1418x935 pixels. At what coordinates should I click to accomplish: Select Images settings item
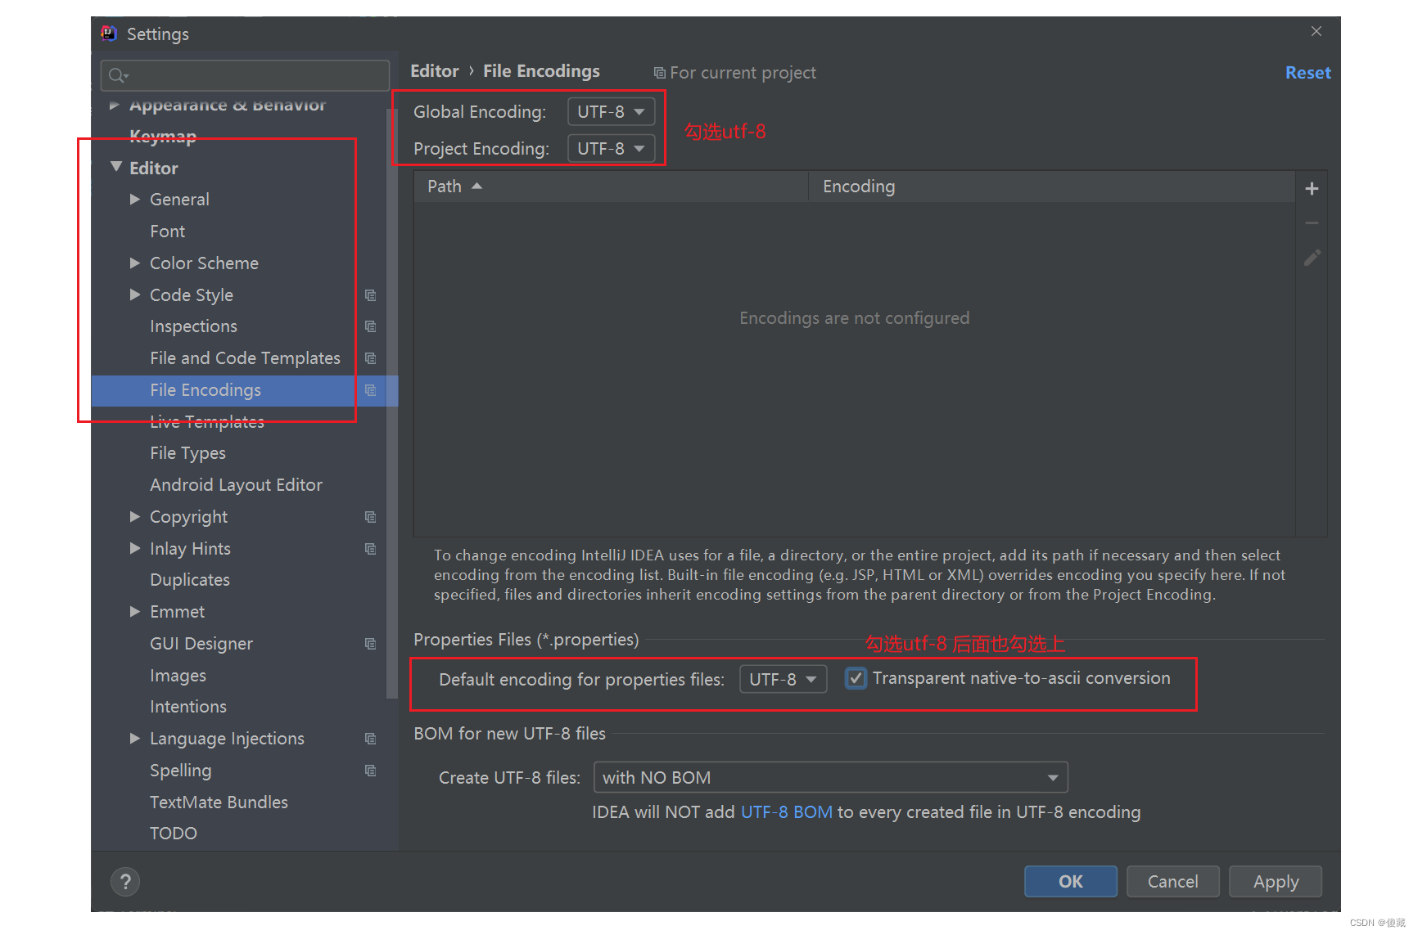pyautogui.click(x=178, y=676)
